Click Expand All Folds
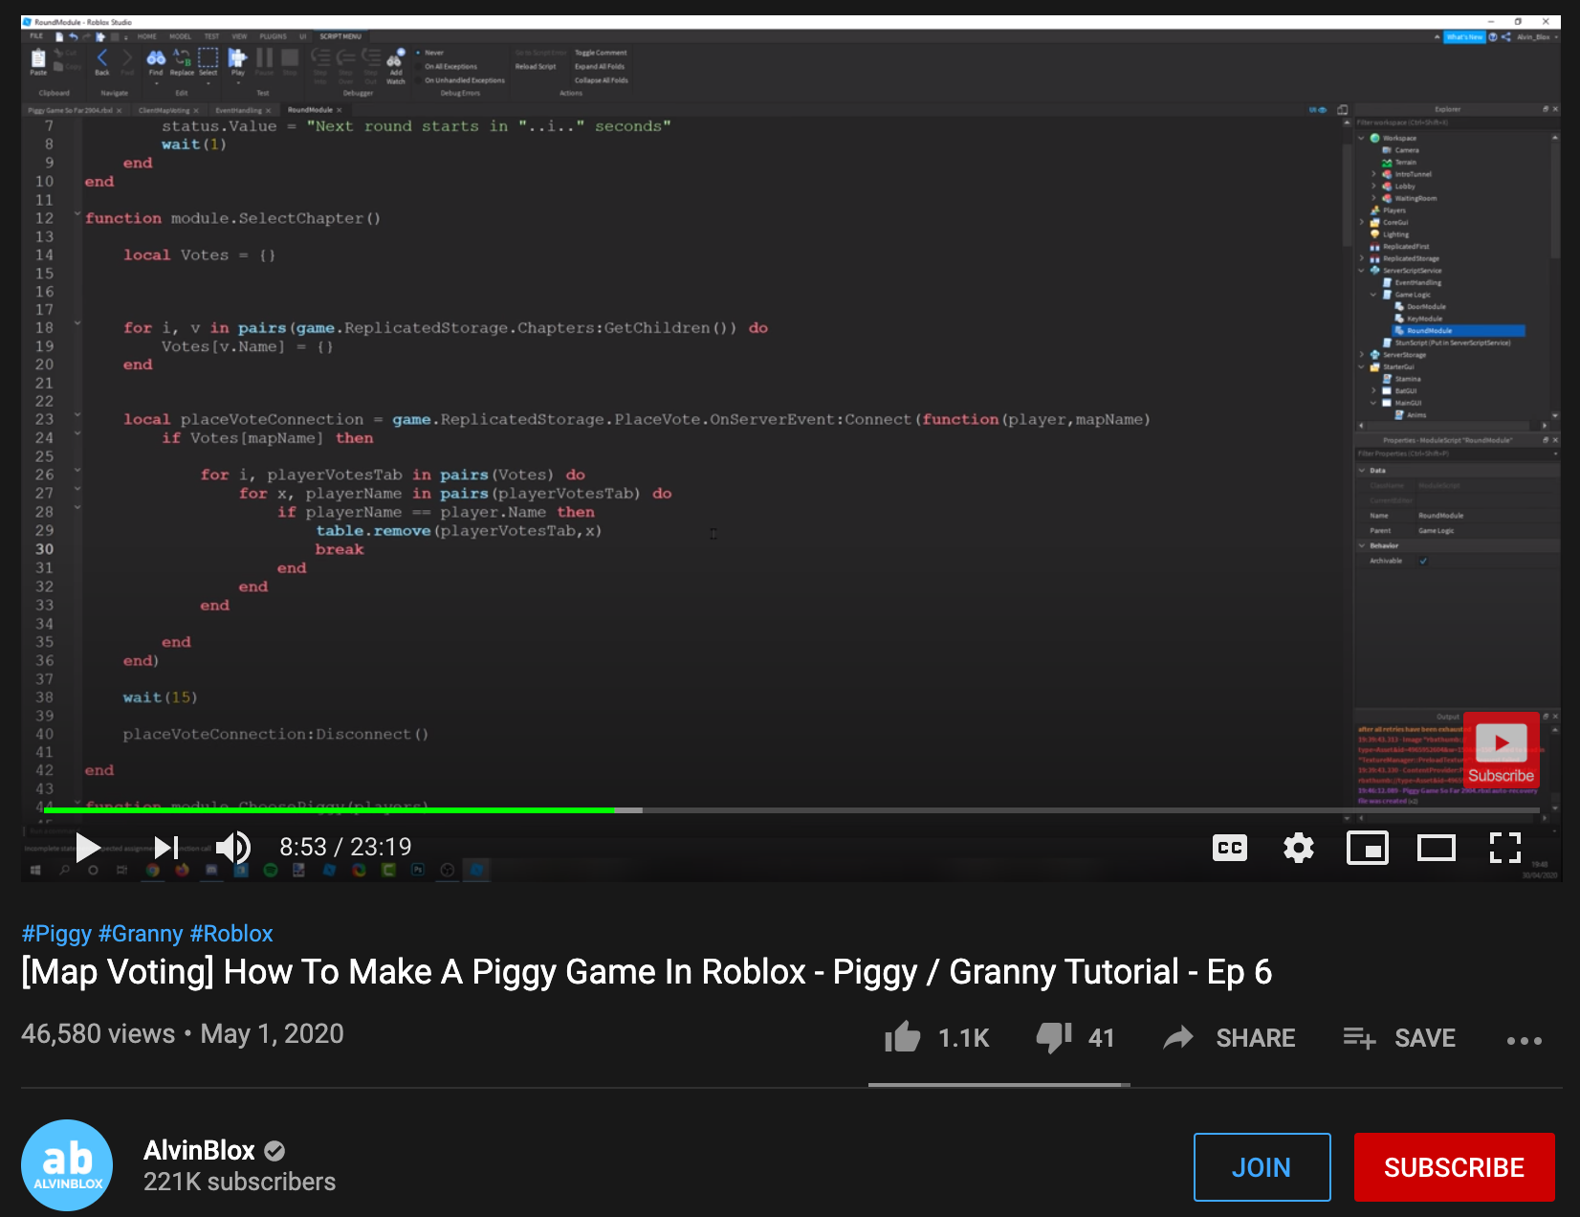 pyautogui.click(x=599, y=67)
